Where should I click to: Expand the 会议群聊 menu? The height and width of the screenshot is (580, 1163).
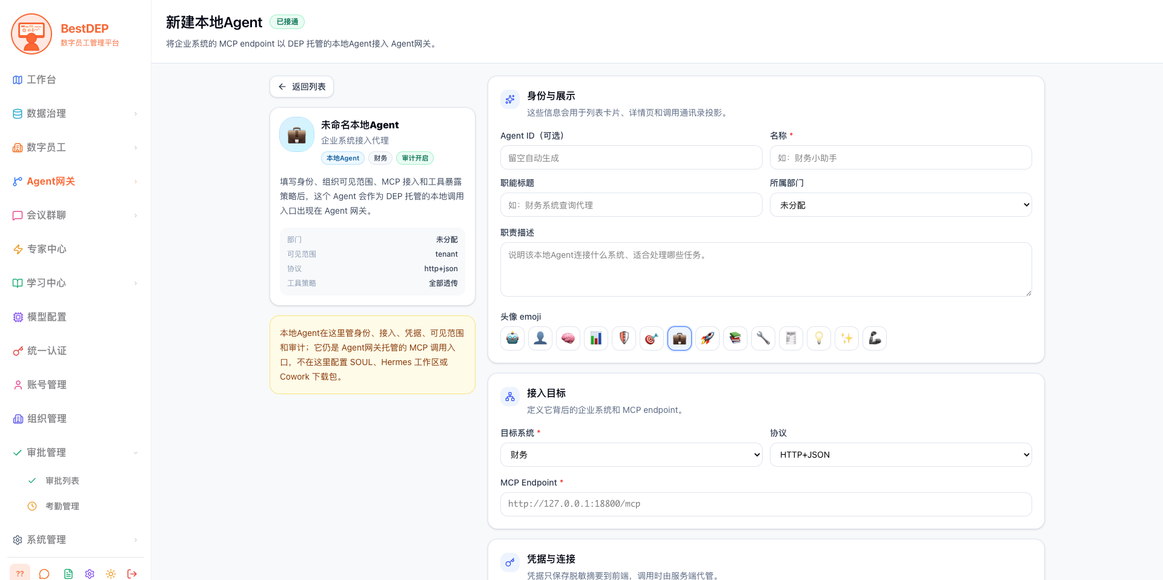click(75, 215)
